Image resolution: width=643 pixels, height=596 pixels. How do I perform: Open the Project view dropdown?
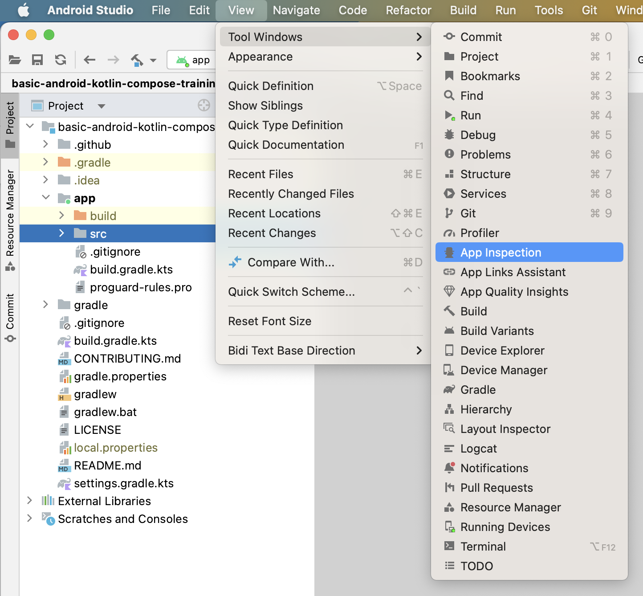point(102,106)
